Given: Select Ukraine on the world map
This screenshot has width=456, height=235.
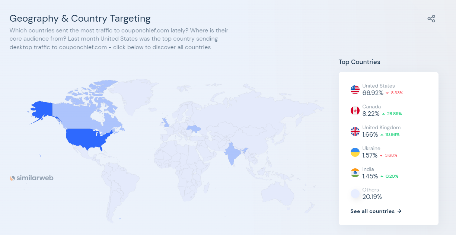Looking at the screenshot, I should (194, 129).
